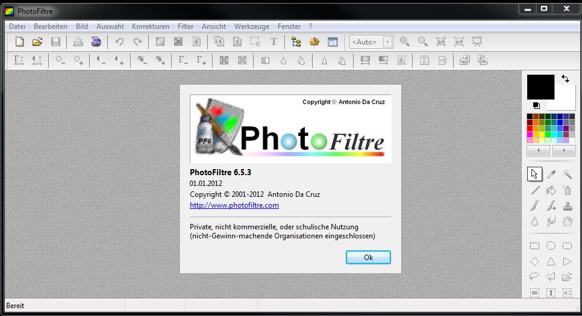Redo the action with the redo arrow
This screenshot has width=582, height=316.
click(x=137, y=42)
